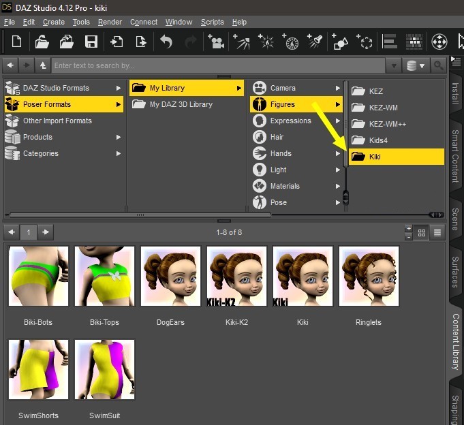Open the Window menu

click(x=179, y=22)
